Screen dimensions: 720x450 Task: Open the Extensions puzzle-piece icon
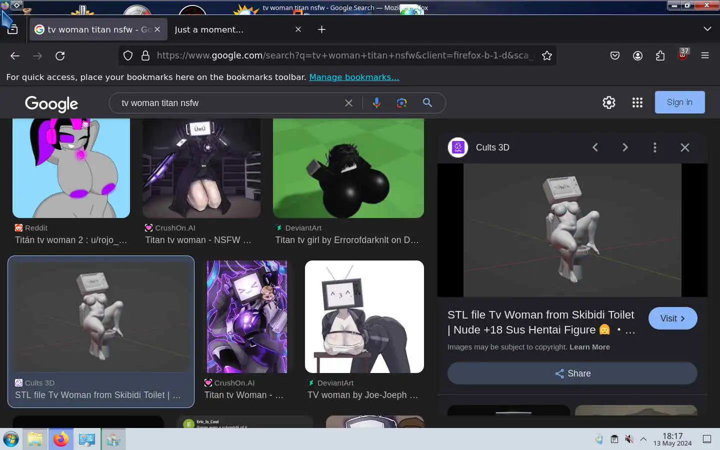coord(660,55)
